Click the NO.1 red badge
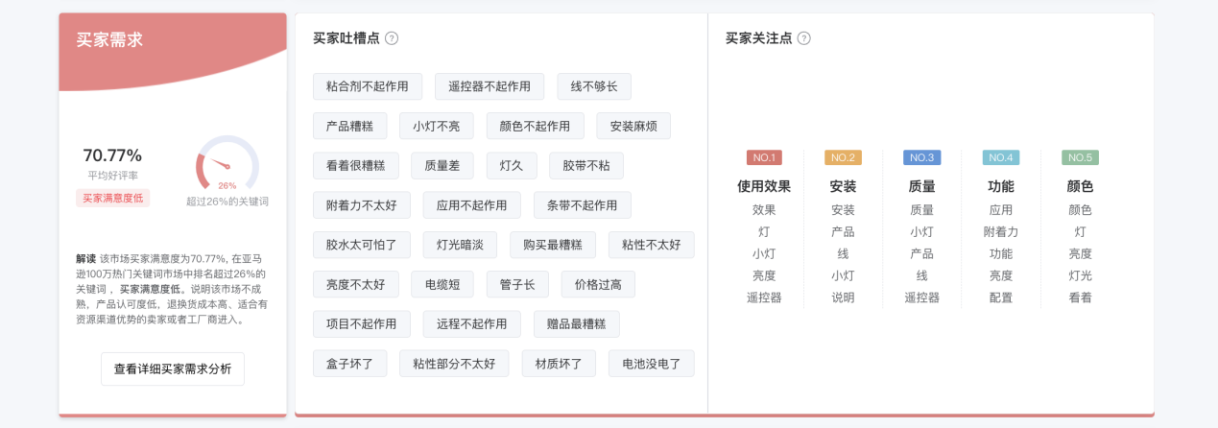1218x428 pixels. coord(764,157)
